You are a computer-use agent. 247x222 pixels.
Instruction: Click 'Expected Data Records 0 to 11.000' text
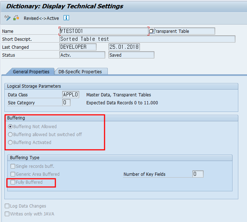[122, 103]
